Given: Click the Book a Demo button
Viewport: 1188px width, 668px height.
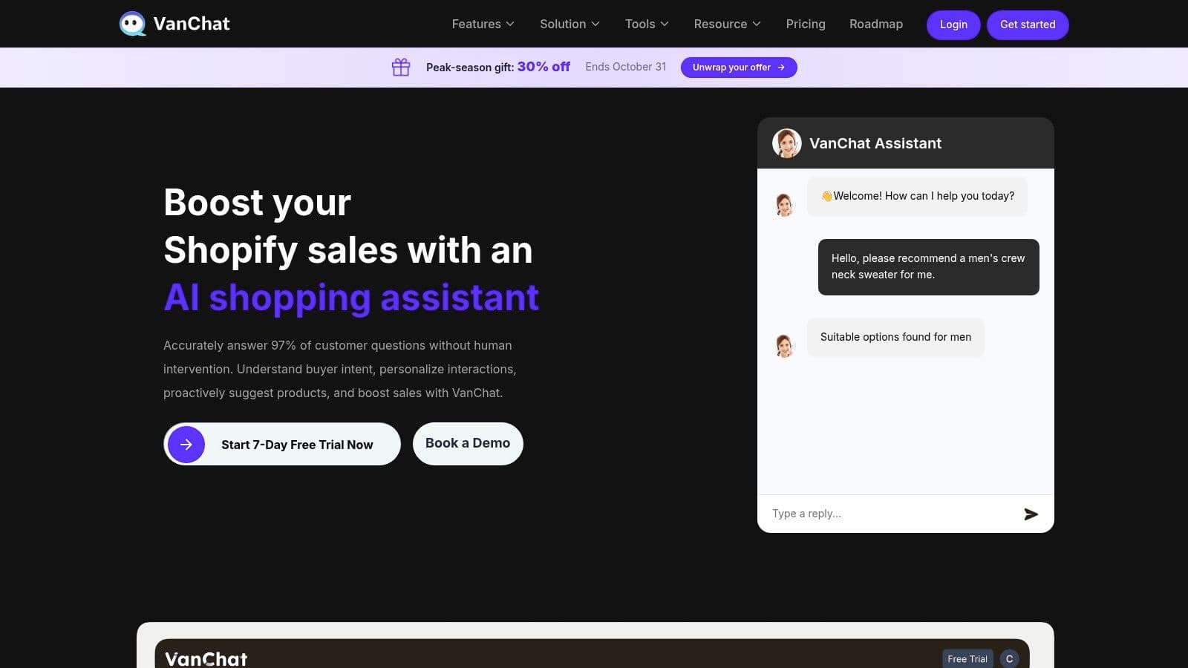Looking at the screenshot, I should (468, 444).
